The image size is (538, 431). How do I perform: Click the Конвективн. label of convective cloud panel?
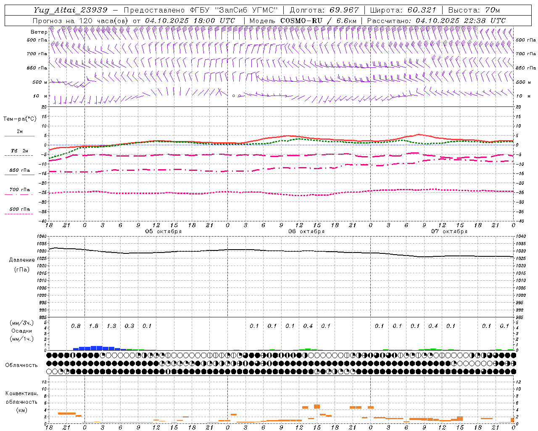pyautogui.click(x=22, y=394)
